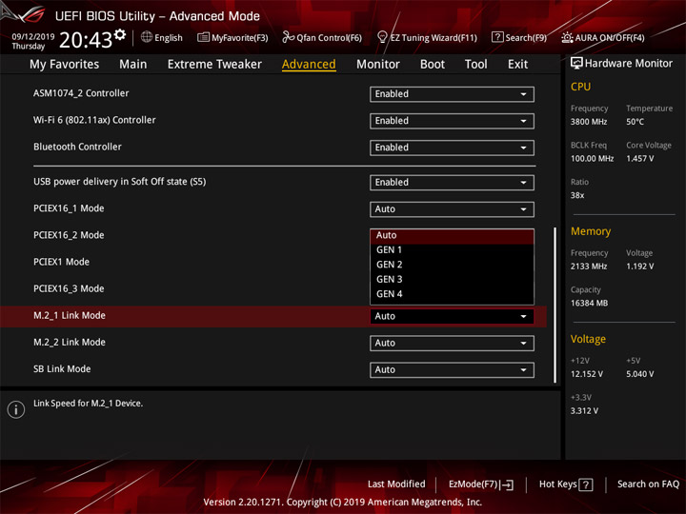Switch to Main tab
The height and width of the screenshot is (514, 686).
[133, 65]
